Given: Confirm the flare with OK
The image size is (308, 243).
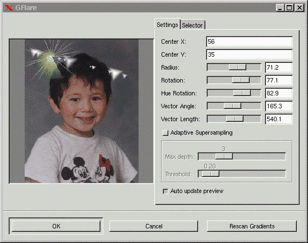Looking at the screenshot, I should [x=56, y=226].
